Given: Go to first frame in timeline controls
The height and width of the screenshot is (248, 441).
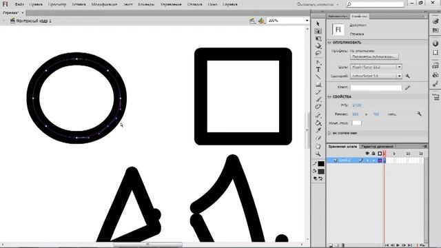Looking at the screenshot, I should pos(387,245).
